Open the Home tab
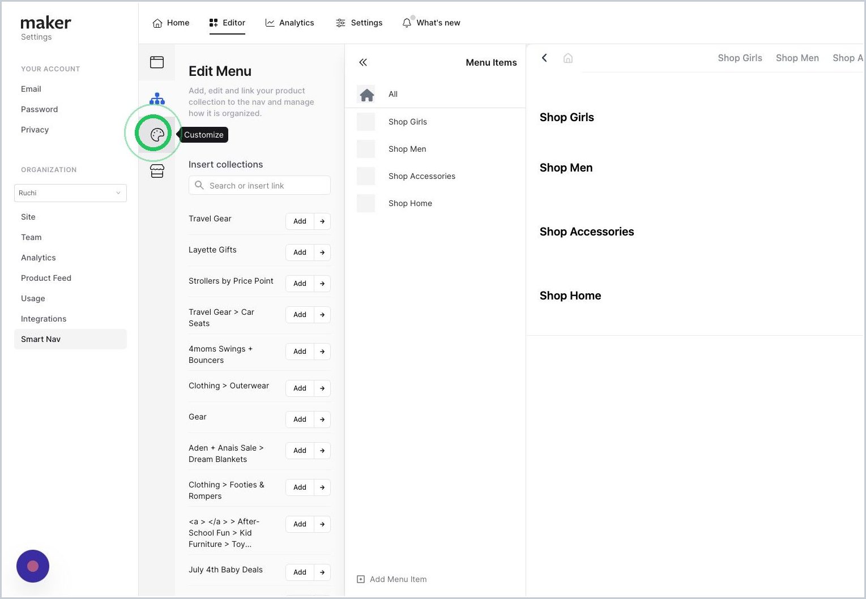This screenshot has height=599, width=866. point(171,23)
